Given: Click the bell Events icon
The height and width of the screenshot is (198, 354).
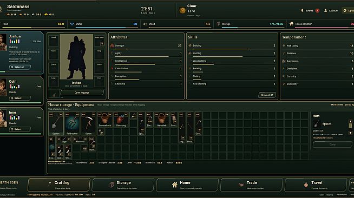Looking at the screenshot, I should [x=302, y=10].
